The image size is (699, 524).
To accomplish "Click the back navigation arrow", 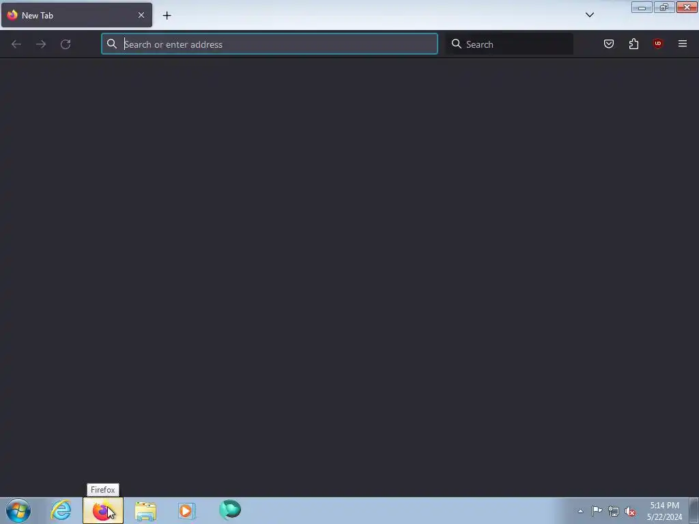I will click(16, 44).
